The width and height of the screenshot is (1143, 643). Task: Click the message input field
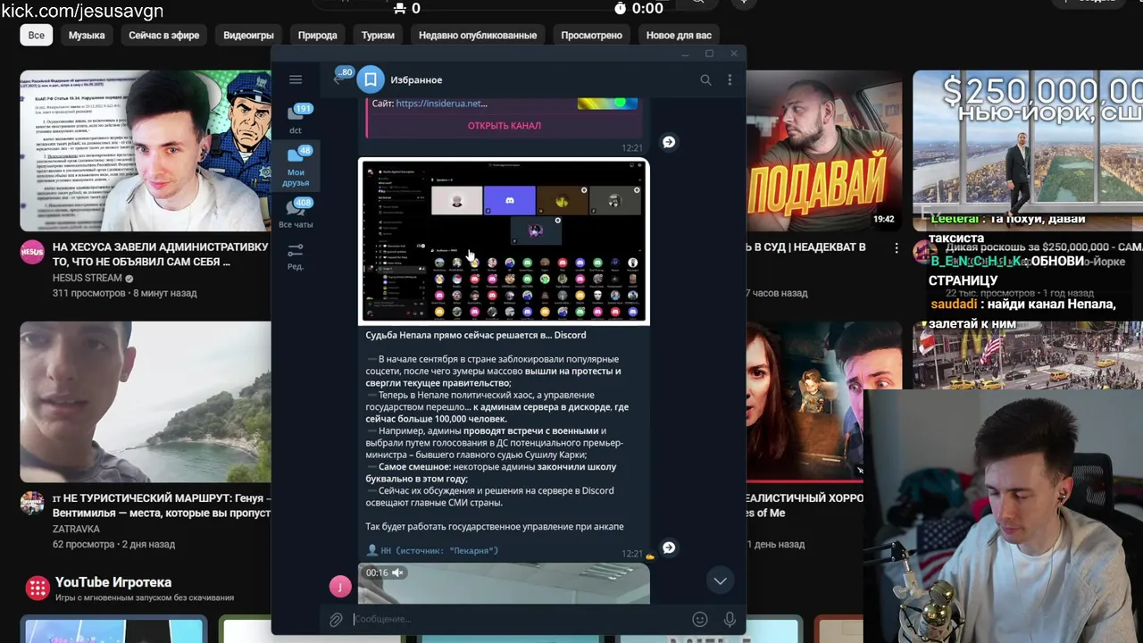(x=518, y=619)
